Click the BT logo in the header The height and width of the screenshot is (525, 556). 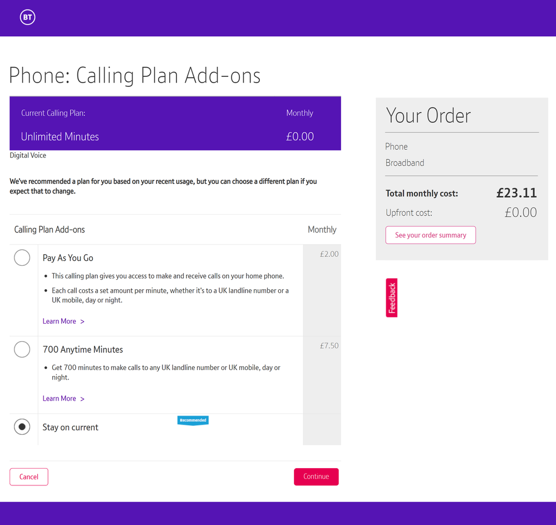point(27,17)
